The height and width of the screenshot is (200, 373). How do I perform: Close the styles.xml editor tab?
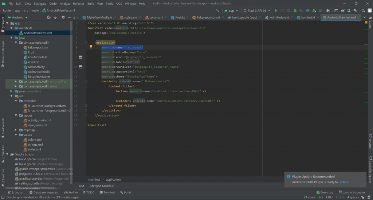(140, 17)
